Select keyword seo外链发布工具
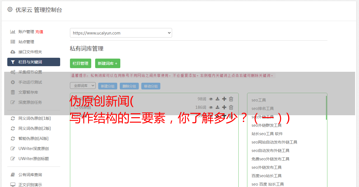 coord(267,167)
